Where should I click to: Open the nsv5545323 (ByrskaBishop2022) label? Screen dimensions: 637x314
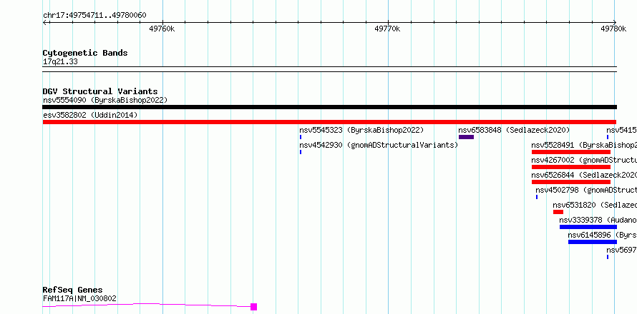[x=361, y=130]
